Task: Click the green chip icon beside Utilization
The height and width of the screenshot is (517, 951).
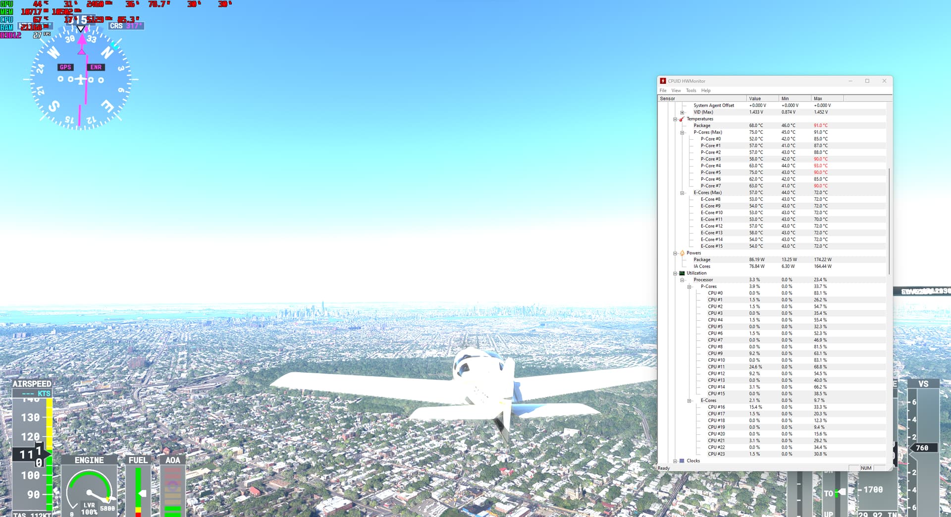Action: coord(682,273)
